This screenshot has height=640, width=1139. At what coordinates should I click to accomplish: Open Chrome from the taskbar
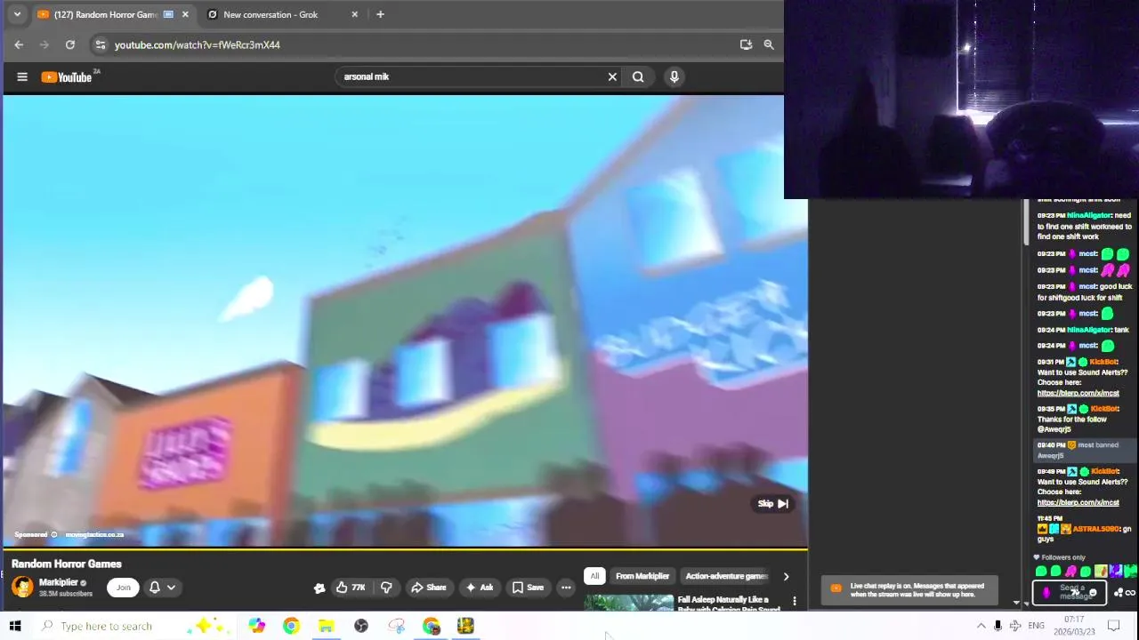(x=291, y=626)
